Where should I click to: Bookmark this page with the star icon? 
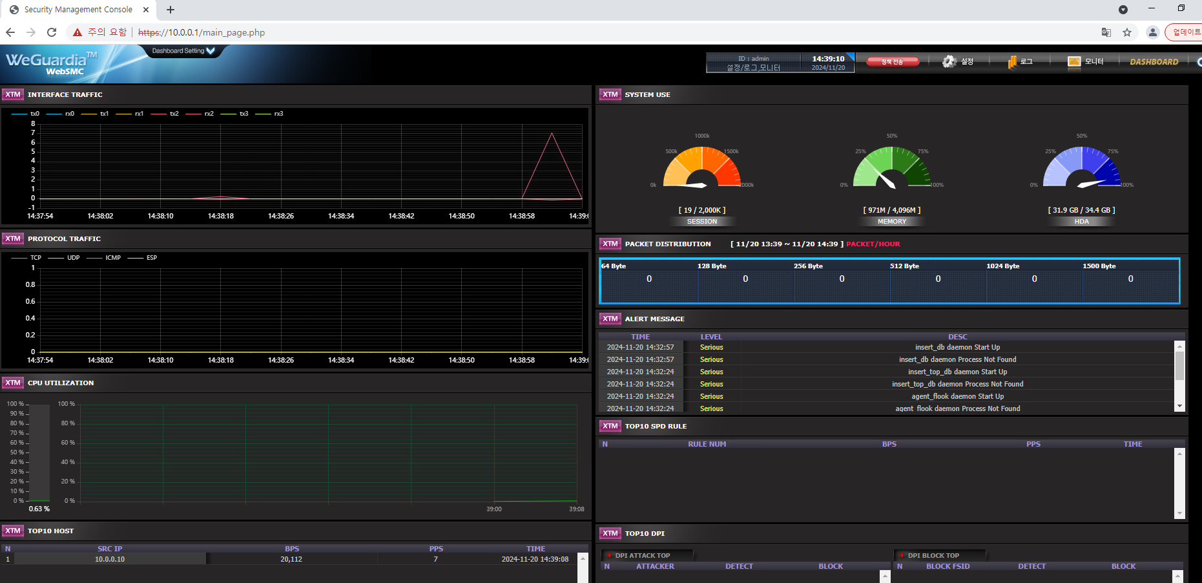point(1127,32)
